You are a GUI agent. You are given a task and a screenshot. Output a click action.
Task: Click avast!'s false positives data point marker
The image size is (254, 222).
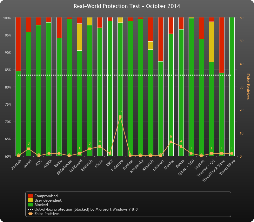pos(29,149)
